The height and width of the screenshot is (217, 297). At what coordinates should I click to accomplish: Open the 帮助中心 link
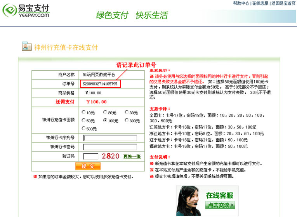pyautogui.click(x=241, y=3)
